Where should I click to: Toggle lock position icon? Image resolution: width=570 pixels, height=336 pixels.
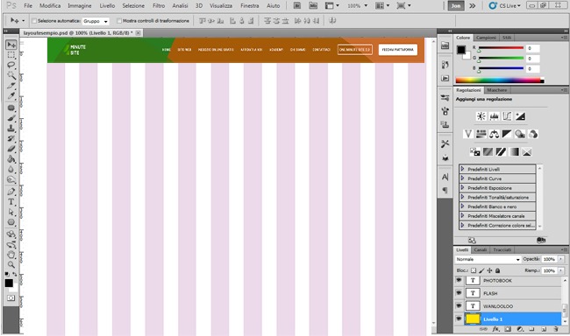point(489,270)
